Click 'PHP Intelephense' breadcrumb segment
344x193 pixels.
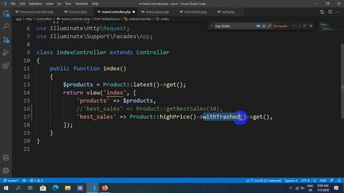pyautogui.click(x=107, y=19)
